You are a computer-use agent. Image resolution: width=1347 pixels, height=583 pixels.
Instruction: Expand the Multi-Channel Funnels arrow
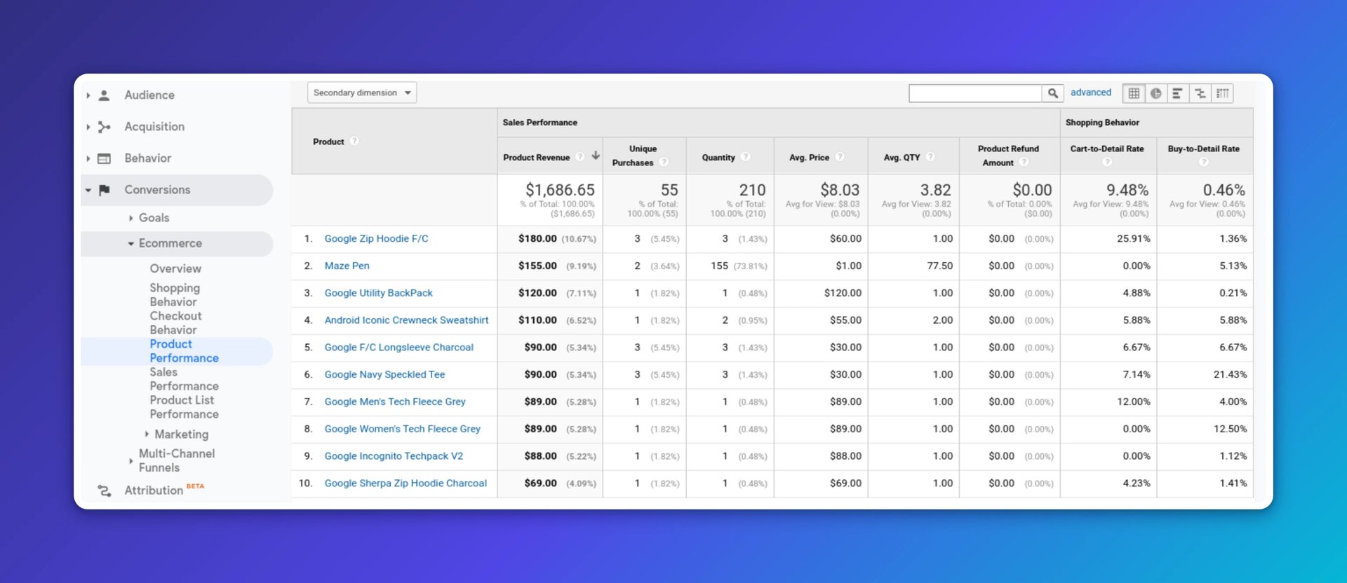(x=131, y=461)
